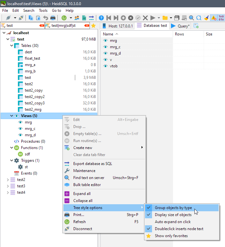This screenshot has height=247, width=225.
Task: Go to last row toolbar icon
Action: pos(116,18)
